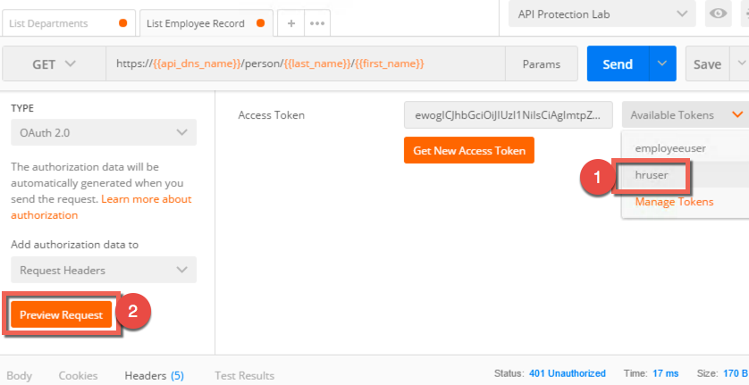
Task: Click inside the Access Token field
Action: (x=509, y=114)
